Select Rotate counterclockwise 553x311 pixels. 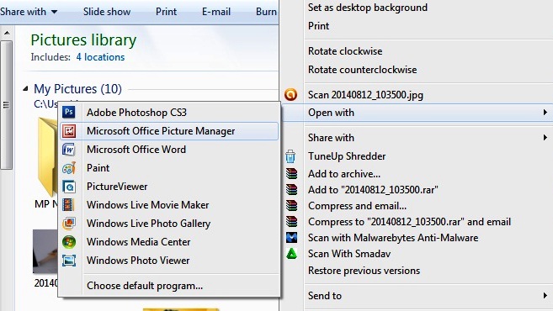click(x=362, y=70)
